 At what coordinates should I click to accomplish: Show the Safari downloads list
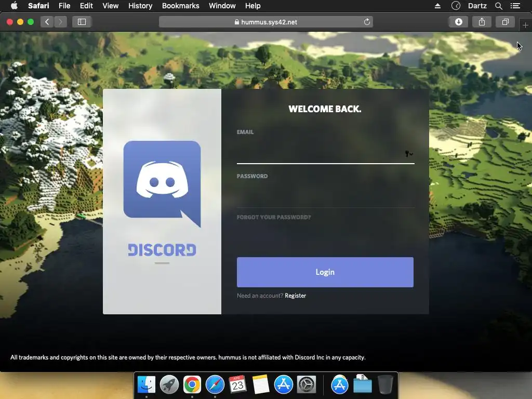(x=459, y=22)
